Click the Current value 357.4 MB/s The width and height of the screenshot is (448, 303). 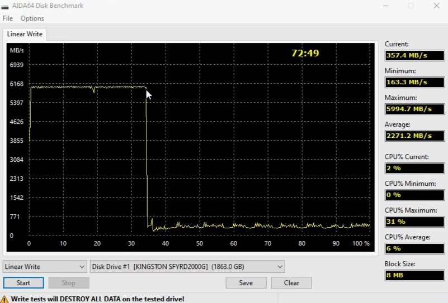(x=414, y=55)
